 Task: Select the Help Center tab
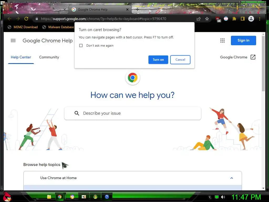tap(21, 57)
